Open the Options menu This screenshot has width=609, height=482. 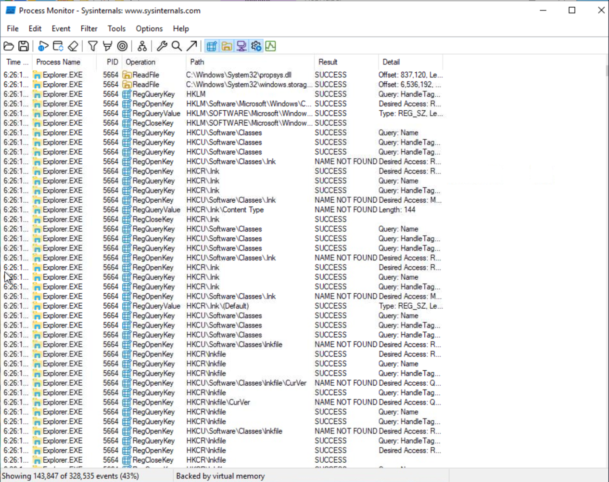click(149, 29)
